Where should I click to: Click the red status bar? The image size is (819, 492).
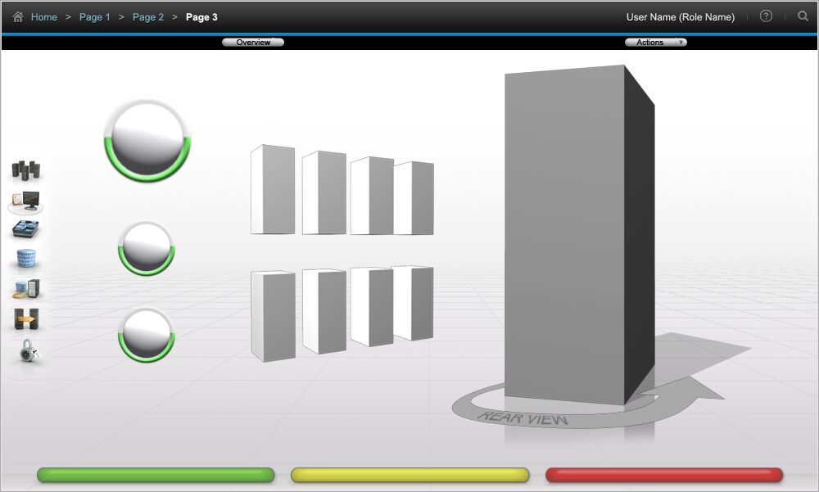pos(663,475)
